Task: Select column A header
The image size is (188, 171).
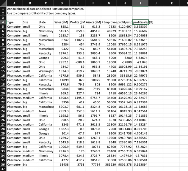Action: [x=14, y=3]
